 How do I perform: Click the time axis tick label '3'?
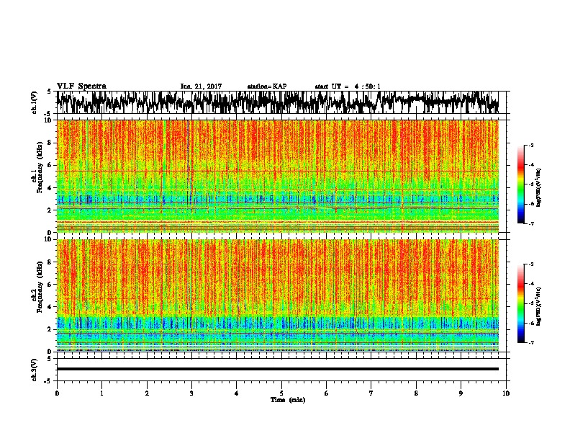[191, 393]
